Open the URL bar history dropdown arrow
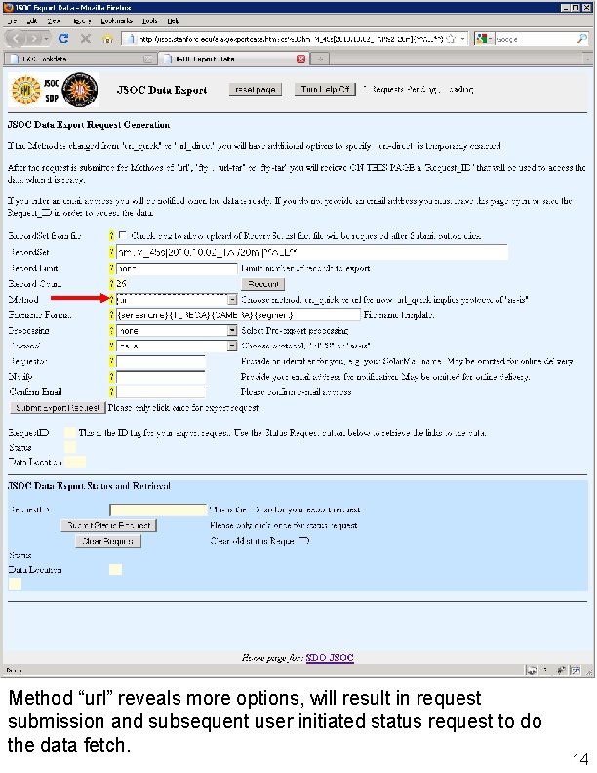 463,39
